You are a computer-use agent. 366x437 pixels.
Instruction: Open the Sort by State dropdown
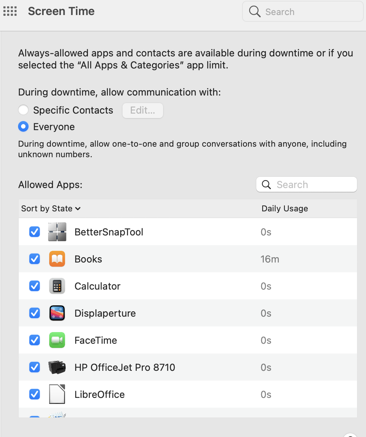(51, 209)
